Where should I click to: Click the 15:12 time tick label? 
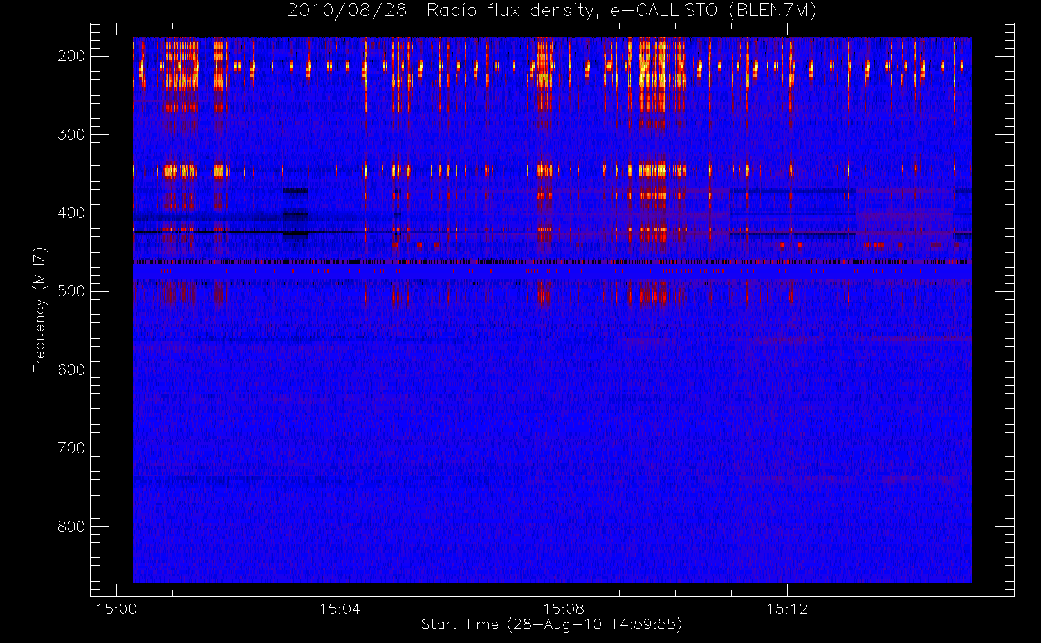(x=787, y=609)
